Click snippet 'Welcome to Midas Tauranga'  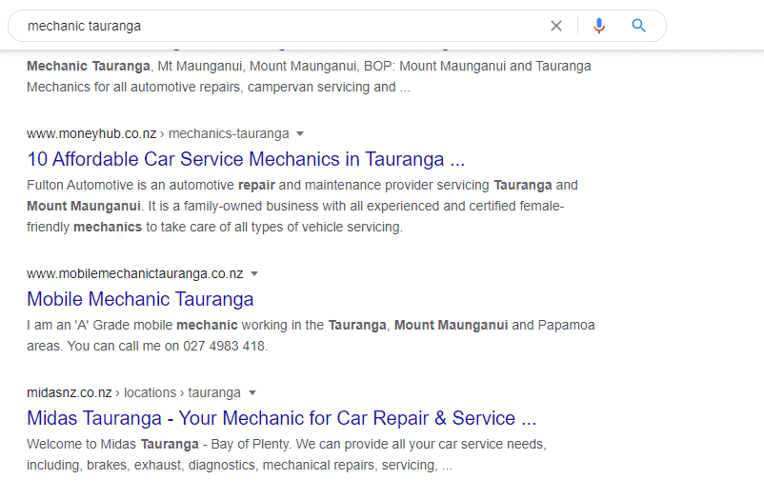tap(287, 454)
